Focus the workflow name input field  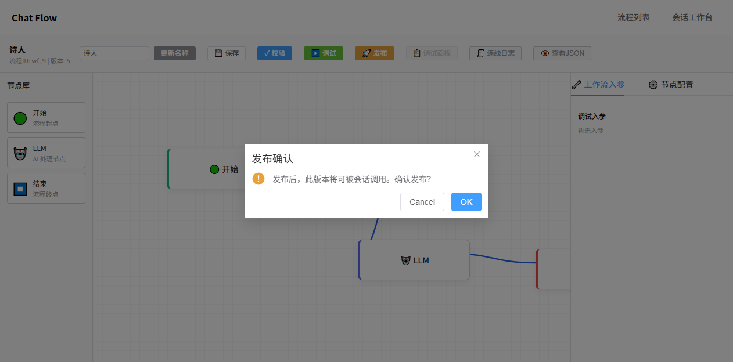click(114, 53)
